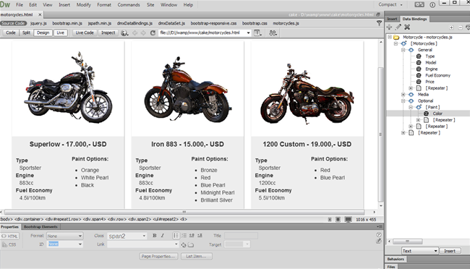Image resolution: width=470 pixels, height=269 pixels.
Task: Click the text outdent icon in Properties
Action: click(x=192, y=236)
